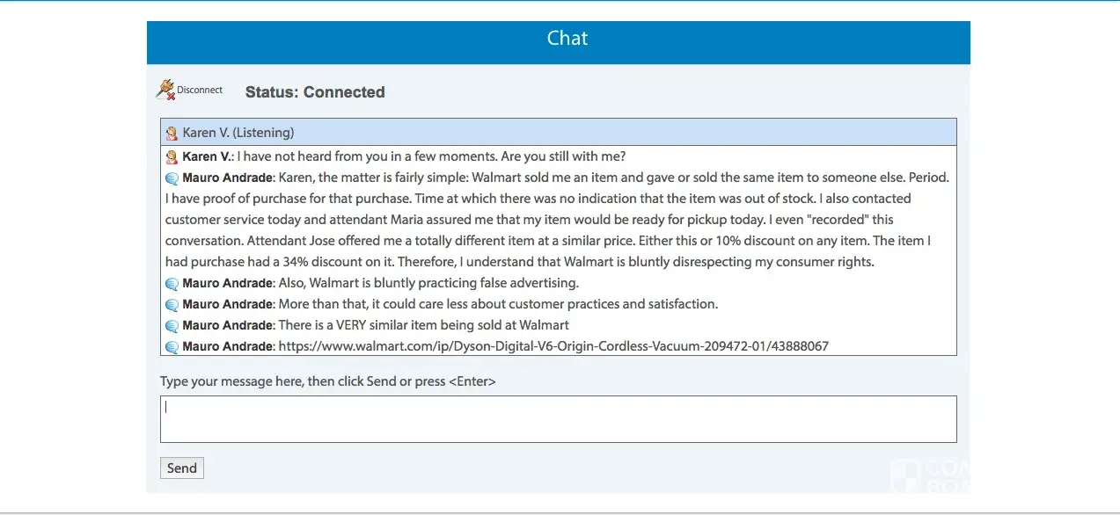1120x515 pixels.
Task: Click the speech bubble beside 'Karen, the matter' message
Action: pos(172,178)
